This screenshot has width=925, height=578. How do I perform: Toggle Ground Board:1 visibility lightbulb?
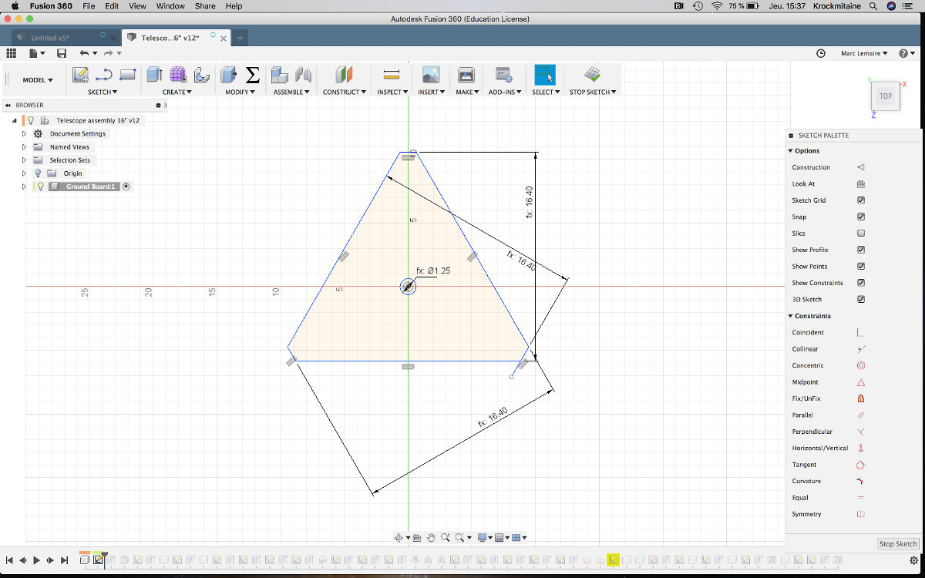41,187
